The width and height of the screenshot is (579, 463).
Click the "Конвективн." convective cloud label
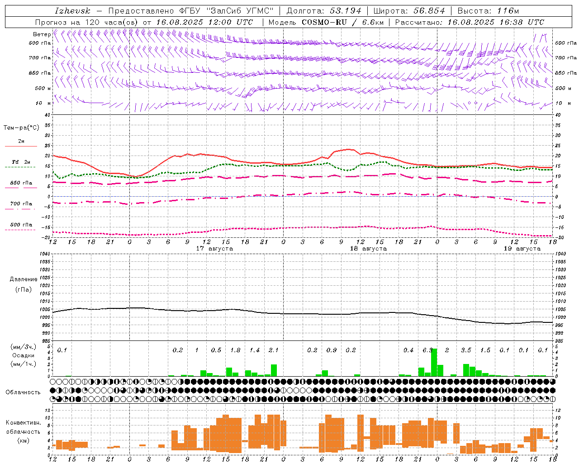coord(24,423)
